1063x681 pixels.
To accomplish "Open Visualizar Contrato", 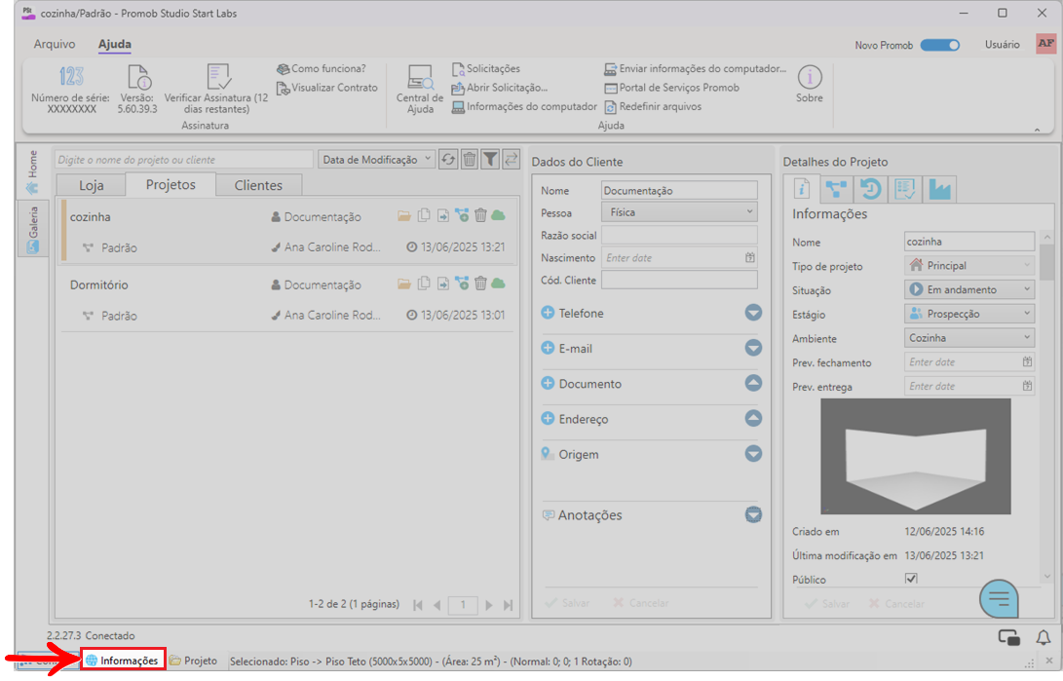I will (x=326, y=88).
